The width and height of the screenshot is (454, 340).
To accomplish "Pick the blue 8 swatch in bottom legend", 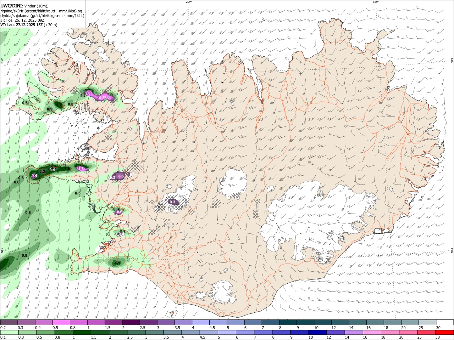I will click(281, 333).
